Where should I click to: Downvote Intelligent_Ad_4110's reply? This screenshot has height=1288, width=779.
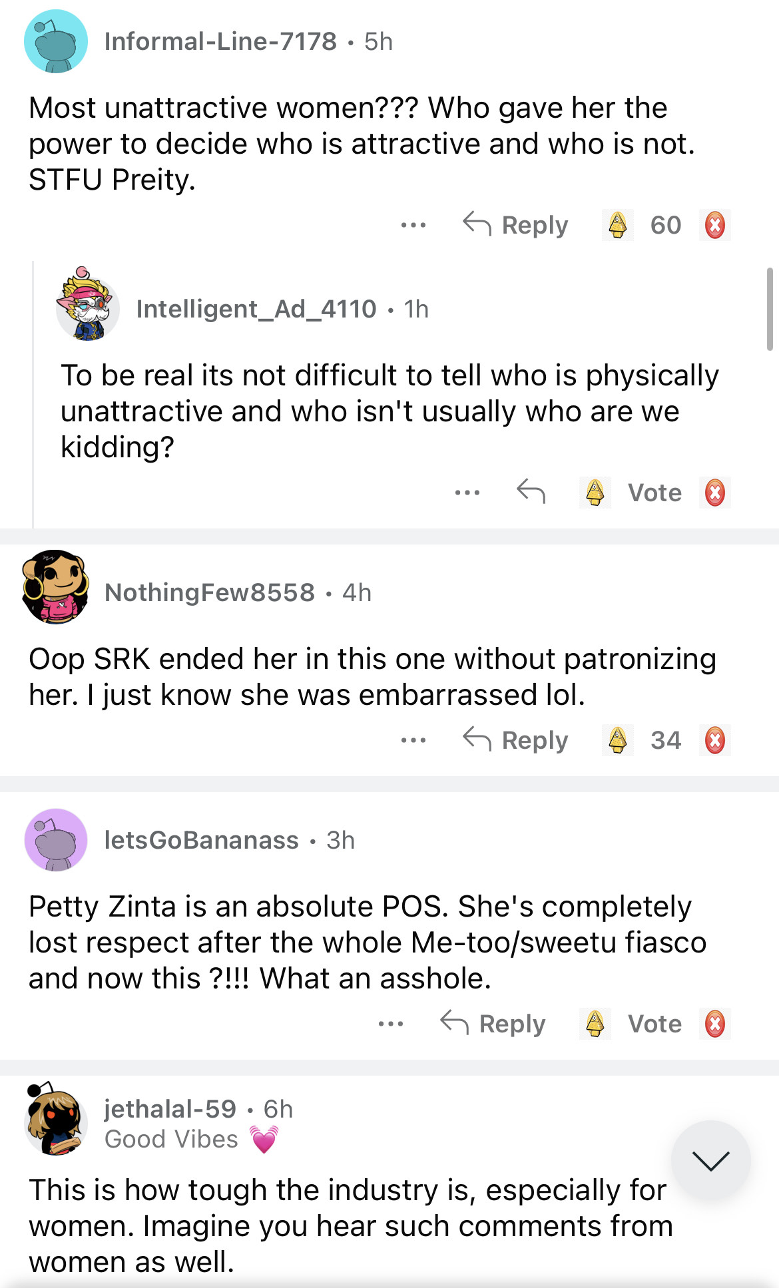pyautogui.click(x=715, y=493)
